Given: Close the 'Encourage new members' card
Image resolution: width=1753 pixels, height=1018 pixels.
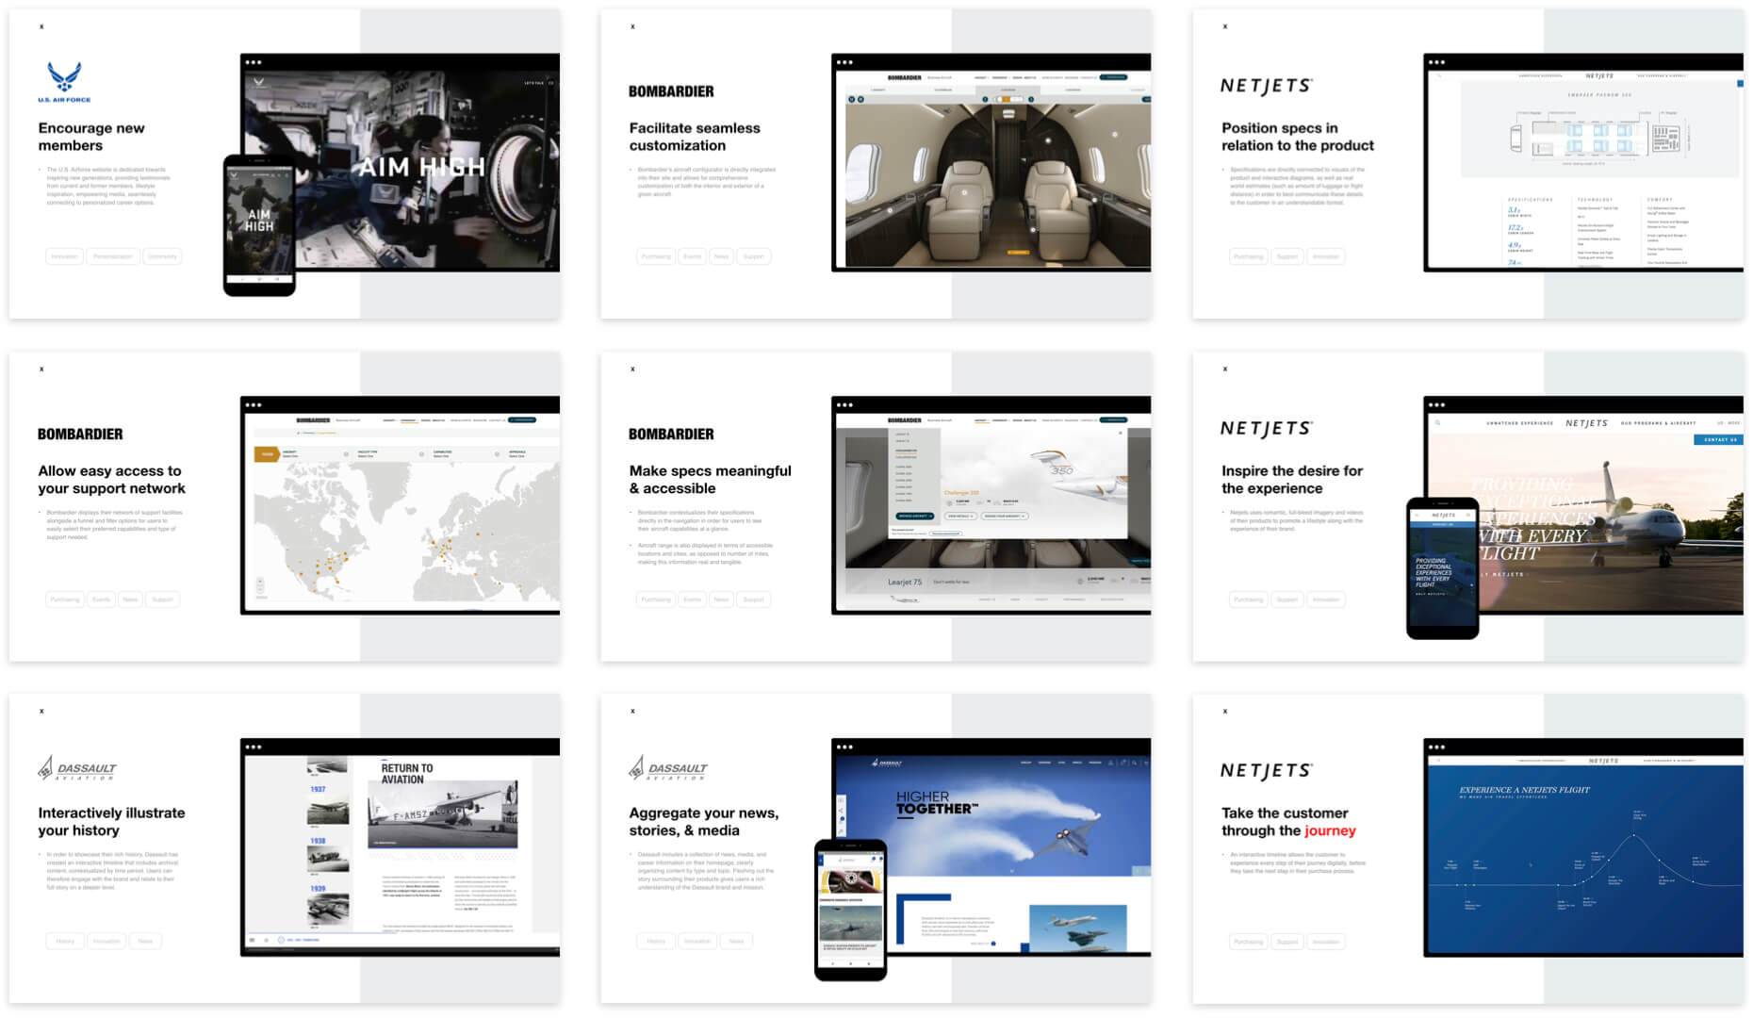Looking at the screenshot, I should coord(41,26).
